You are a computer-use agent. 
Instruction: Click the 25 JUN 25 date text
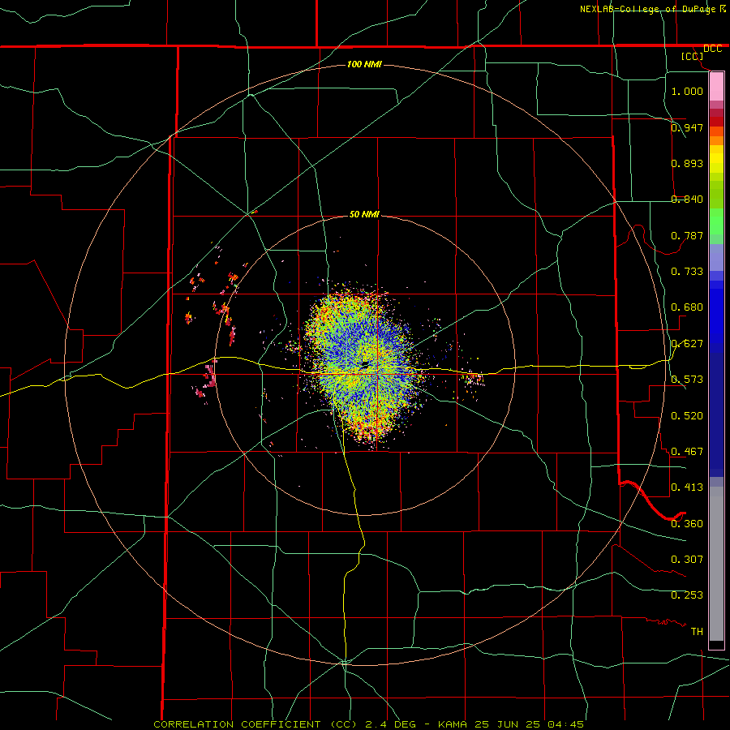point(508,724)
